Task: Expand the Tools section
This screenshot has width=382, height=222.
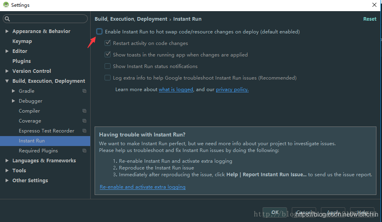Action: (7, 171)
